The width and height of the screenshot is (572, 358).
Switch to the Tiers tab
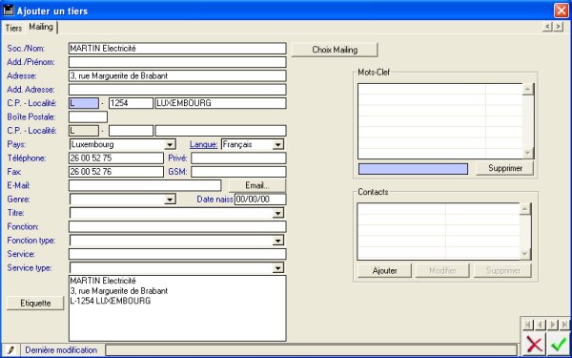click(x=13, y=28)
